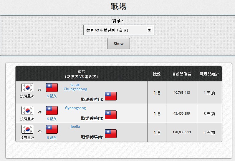Click the vs text in South Chungcheong row
The image size is (235, 161).
coord(39,90)
